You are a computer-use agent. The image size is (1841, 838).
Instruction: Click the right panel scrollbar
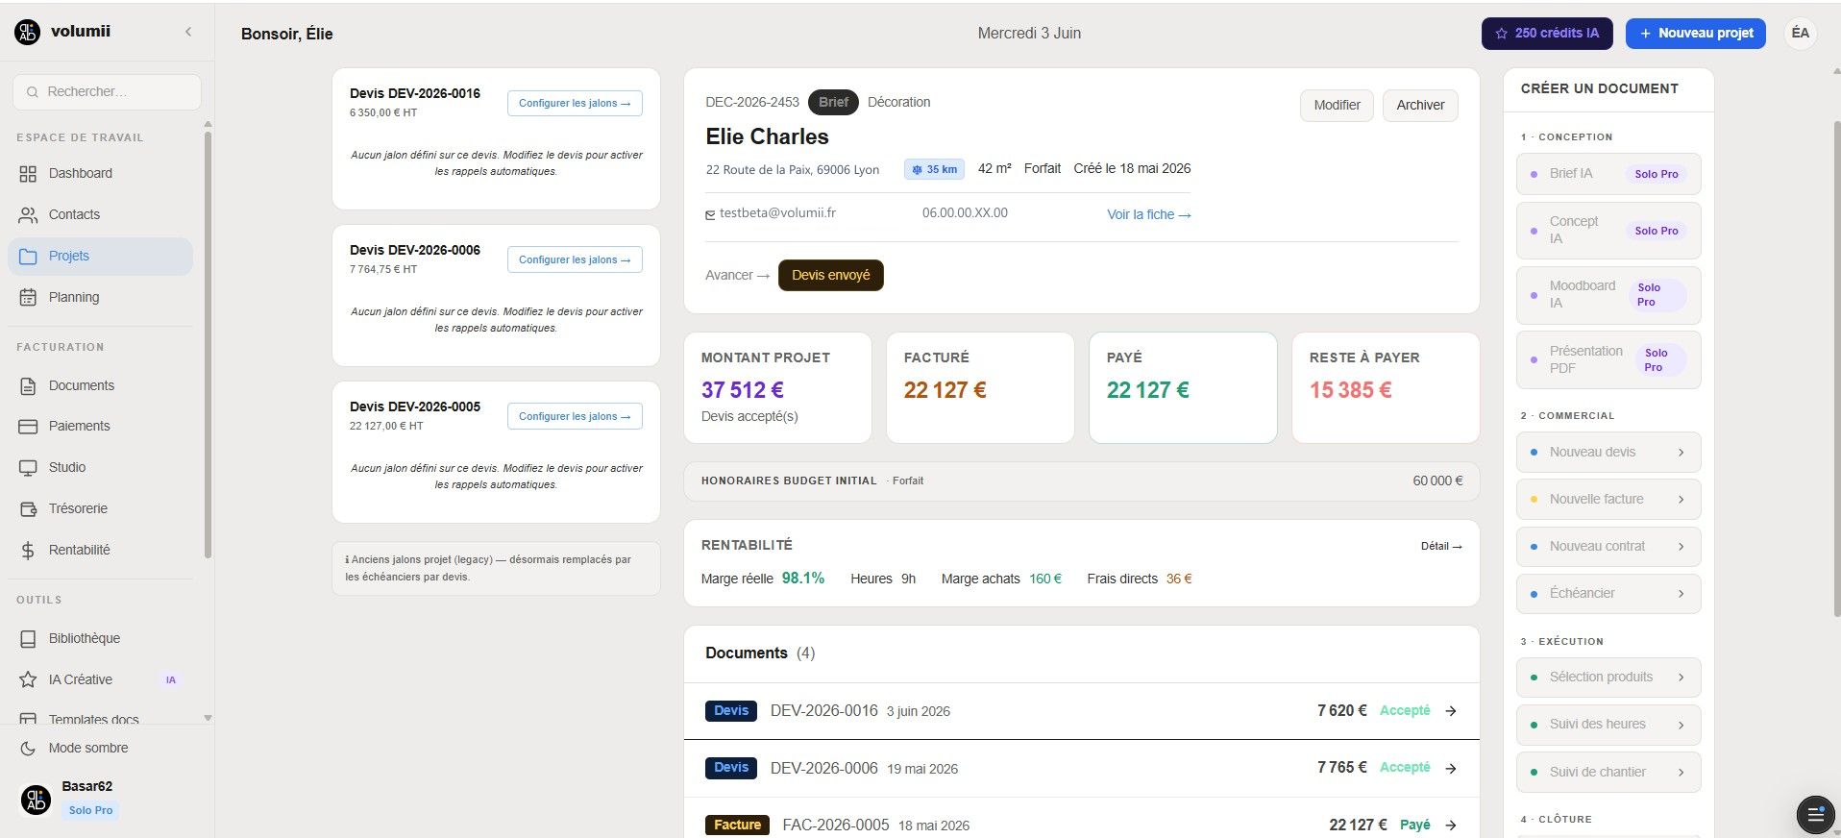click(x=1836, y=370)
